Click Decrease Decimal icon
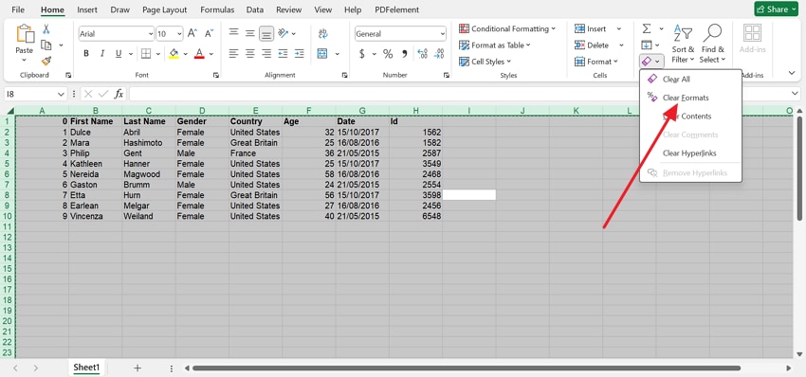The width and height of the screenshot is (806, 377). (x=439, y=53)
